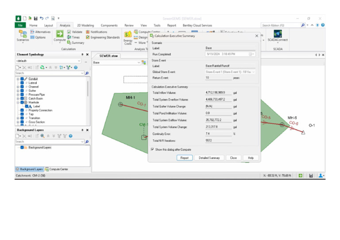Click the Search Ribbon input field
Screen dimensions: 340x240
pyautogui.click(x=281, y=25)
